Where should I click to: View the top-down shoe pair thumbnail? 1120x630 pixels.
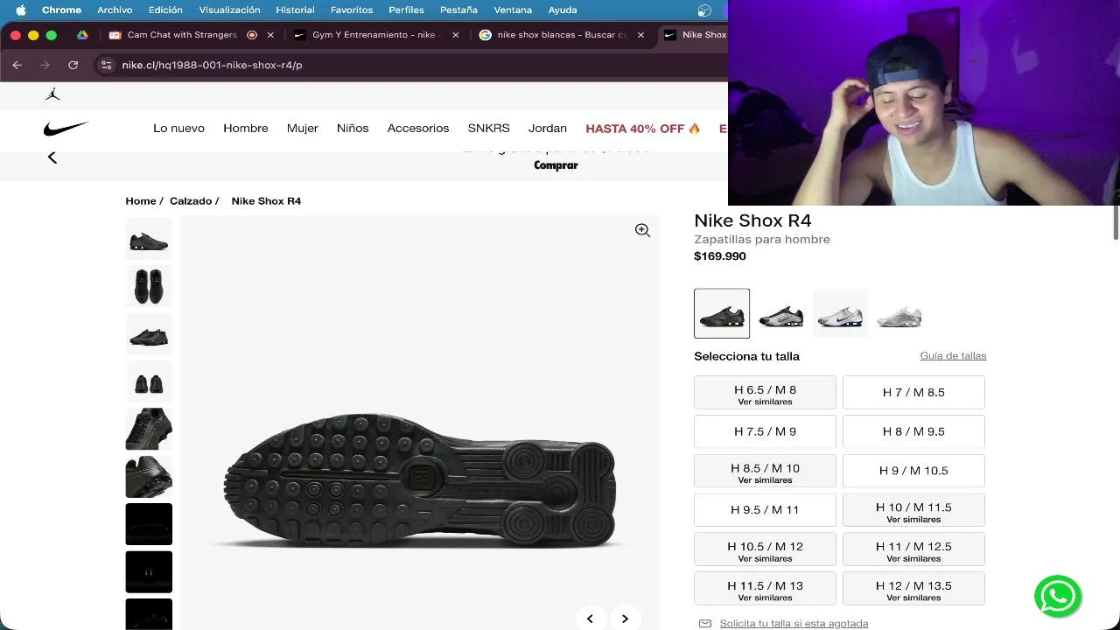tap(149, 286)
